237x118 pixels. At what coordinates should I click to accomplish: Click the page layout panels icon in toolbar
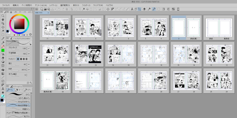click(173, 9)
